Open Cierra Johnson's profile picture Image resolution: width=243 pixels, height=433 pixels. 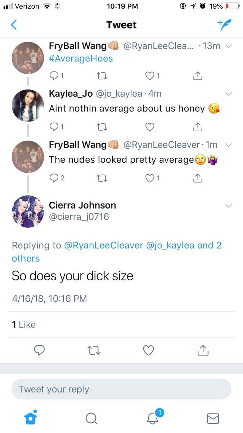click(28, 211)
